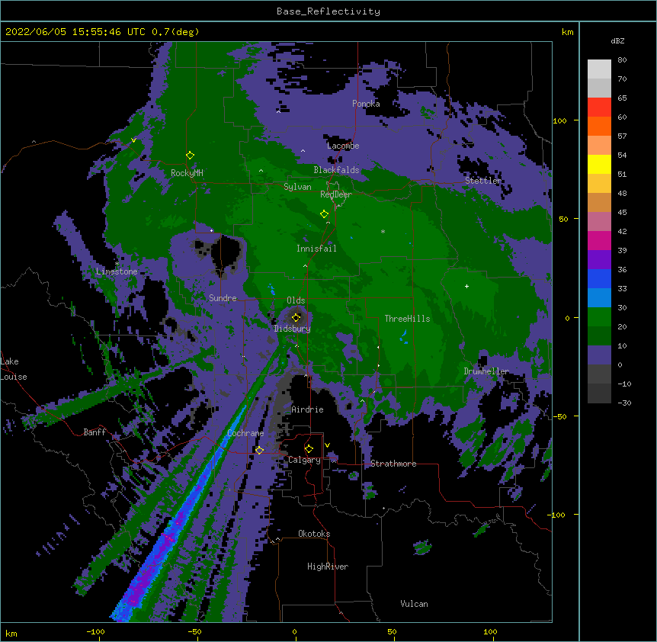Click the Airdrie city label
This screenshot has height=642, width=657.
pos(307,409)
